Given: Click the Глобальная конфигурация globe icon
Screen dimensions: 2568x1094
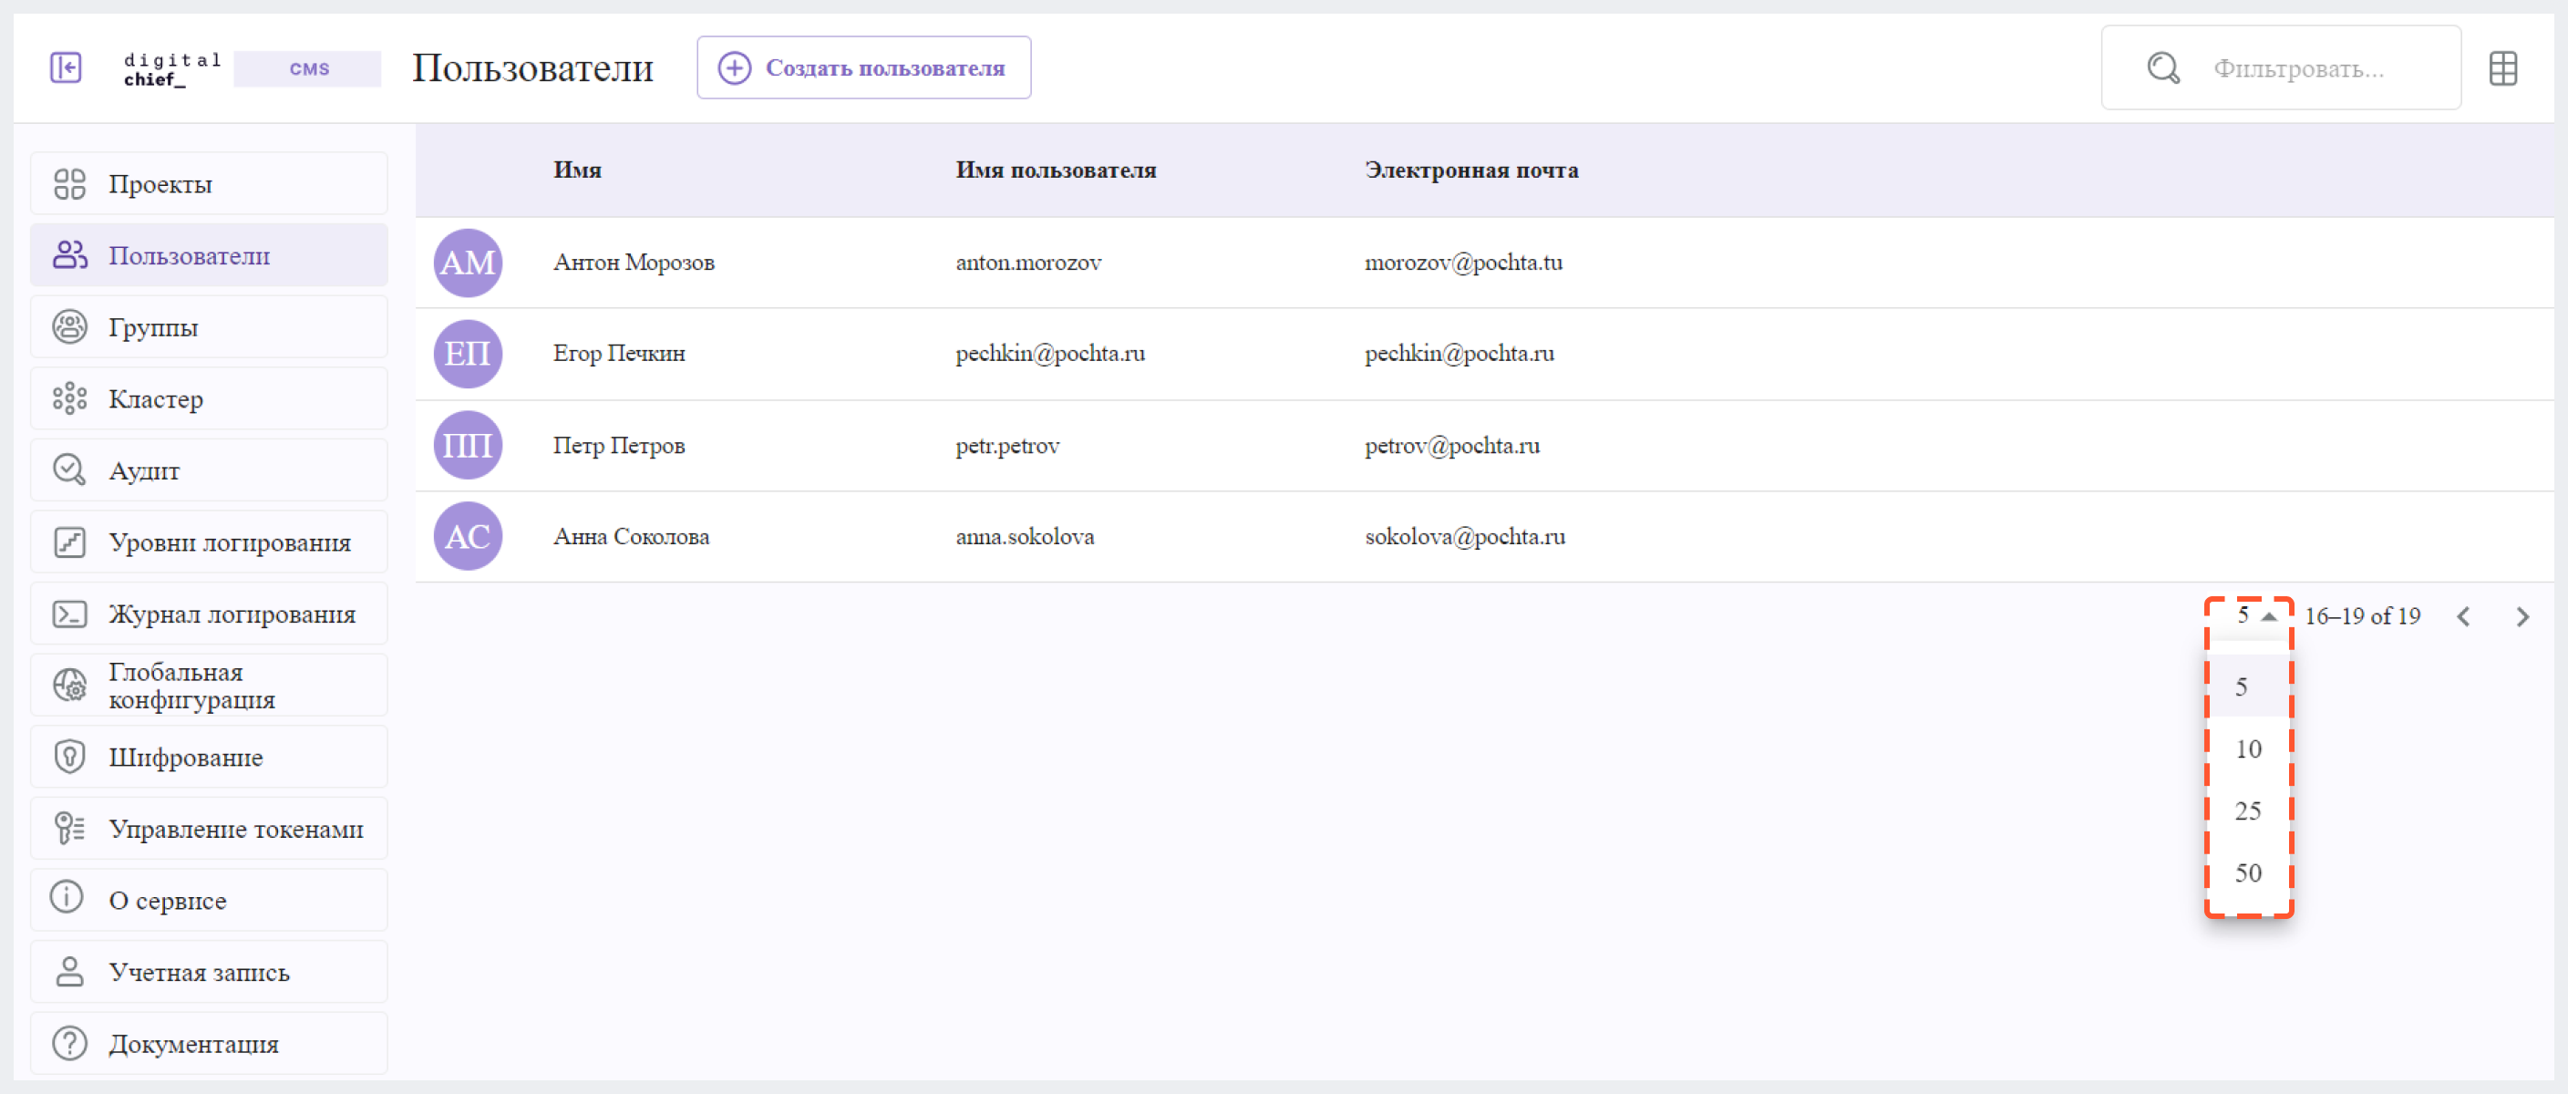Looking at the screenshot, I should click(70, 686).
